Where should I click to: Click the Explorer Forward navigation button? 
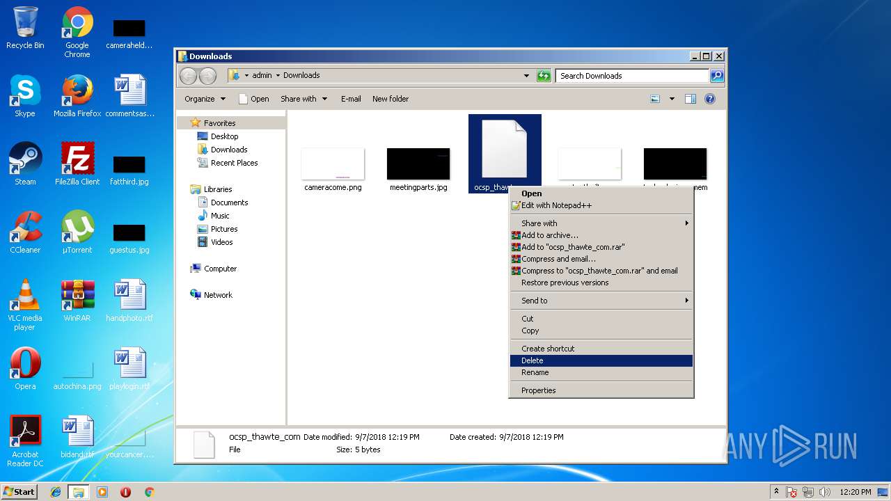click(207, 76)
